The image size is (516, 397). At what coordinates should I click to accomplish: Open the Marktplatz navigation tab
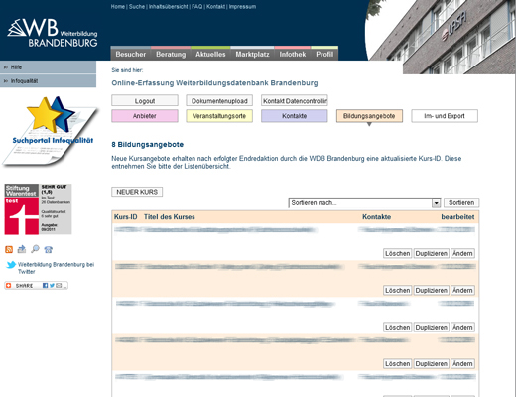[252, 54]
